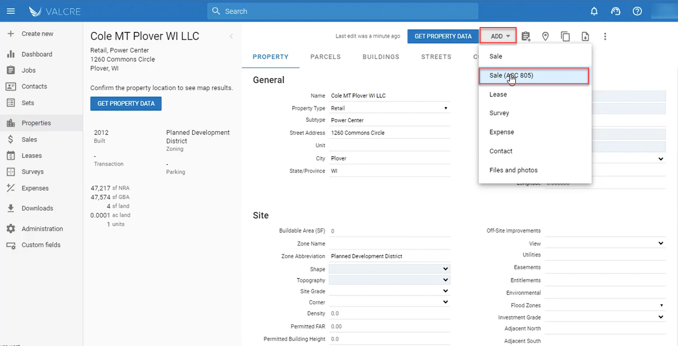Open Administration settings

pos(42,229)
